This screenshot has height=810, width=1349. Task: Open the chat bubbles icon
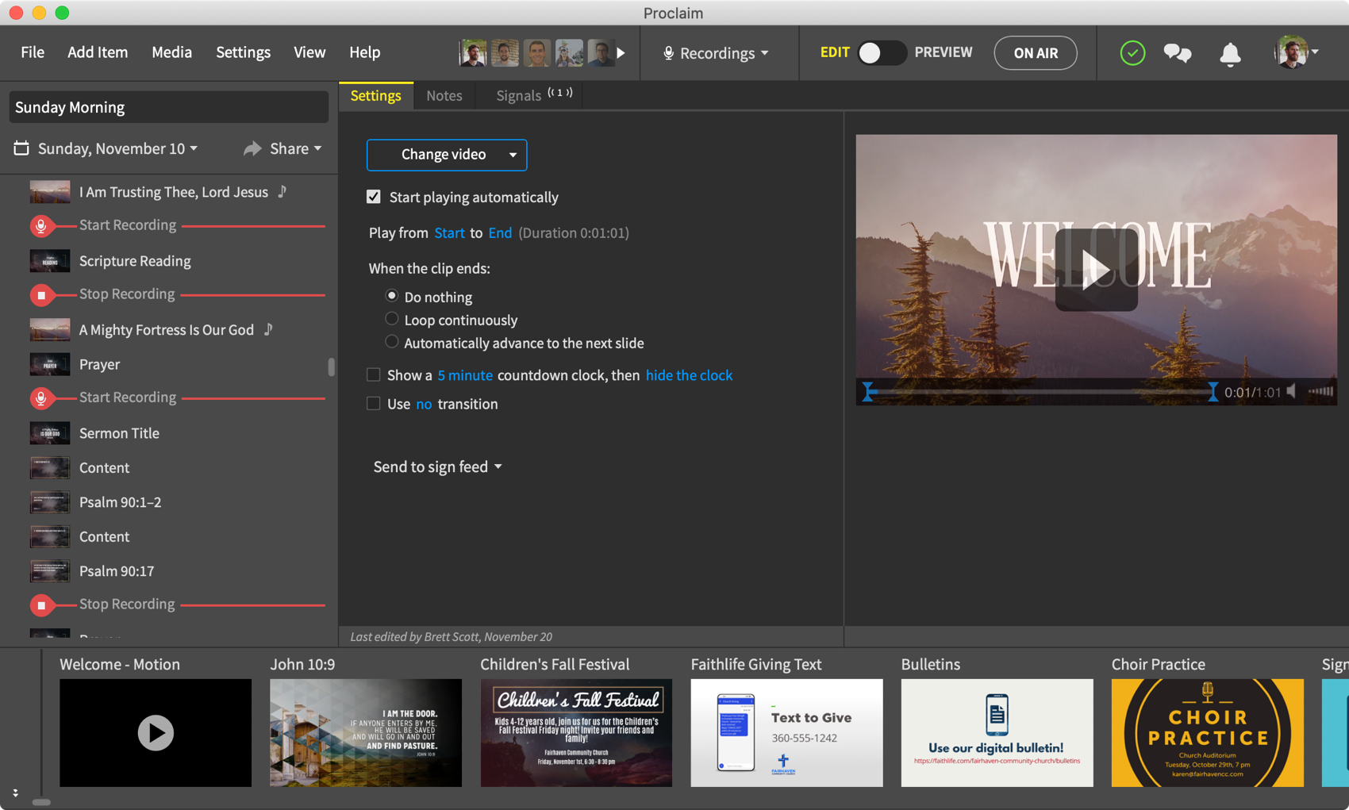(x=1177, y=53)
